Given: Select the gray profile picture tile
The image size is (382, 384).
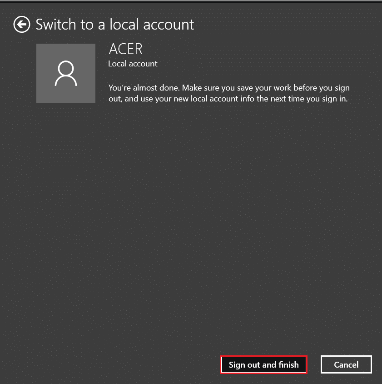Looking at the screenshot, I should (x=66, y=73).
